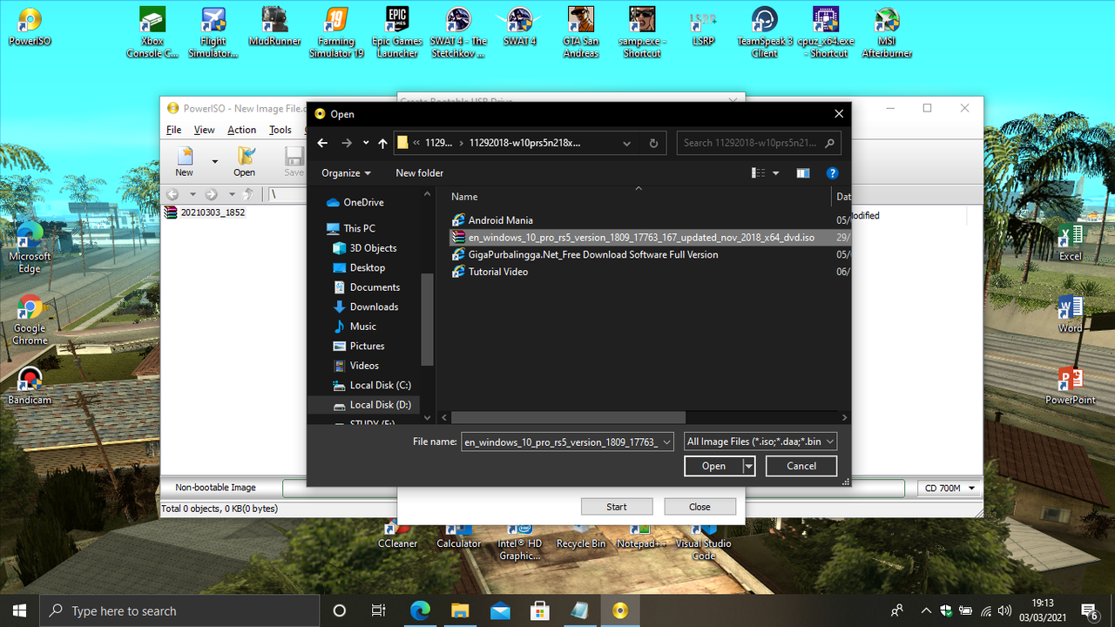
Task: Open Epic Games Launcher desktop icon
Action: click(397, 33)
